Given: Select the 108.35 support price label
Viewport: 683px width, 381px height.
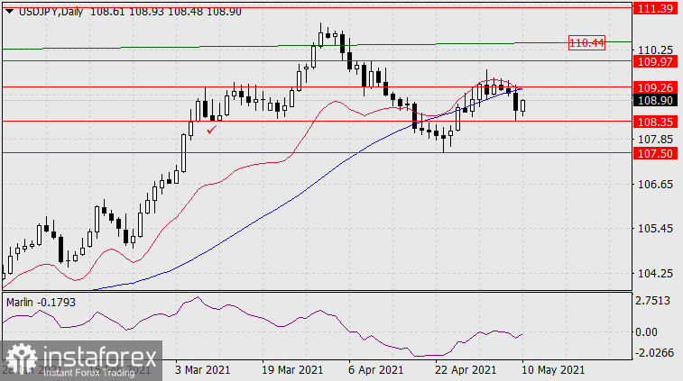Looking at the screenshot, I should point(654,121).
